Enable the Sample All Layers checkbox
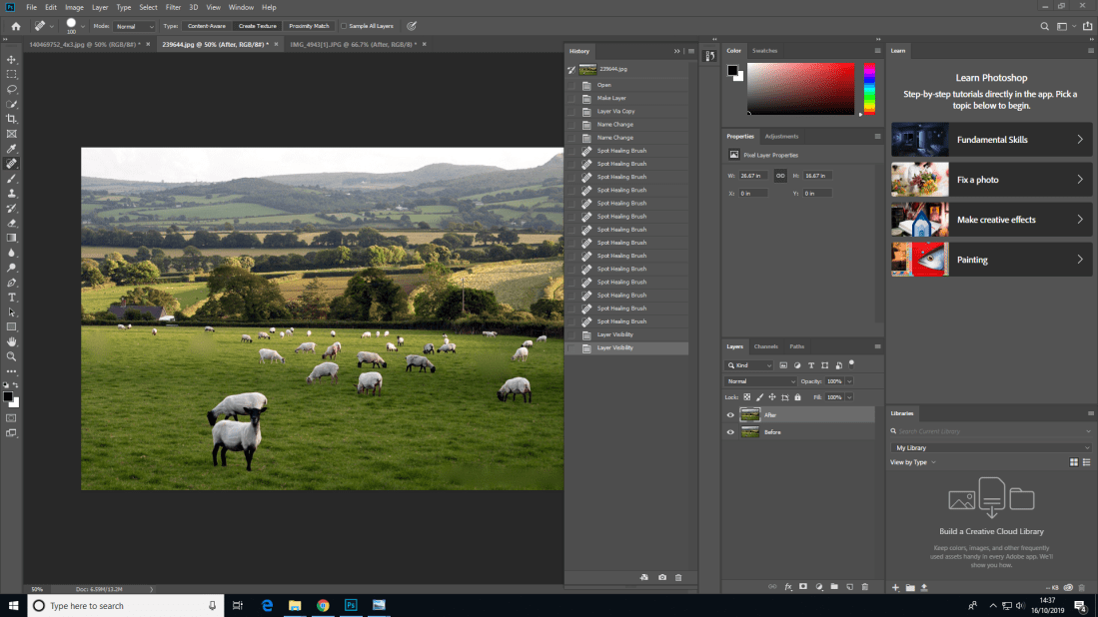This screenshot has width=1098, height=617. pyautogui.click(x=345, y=26)
